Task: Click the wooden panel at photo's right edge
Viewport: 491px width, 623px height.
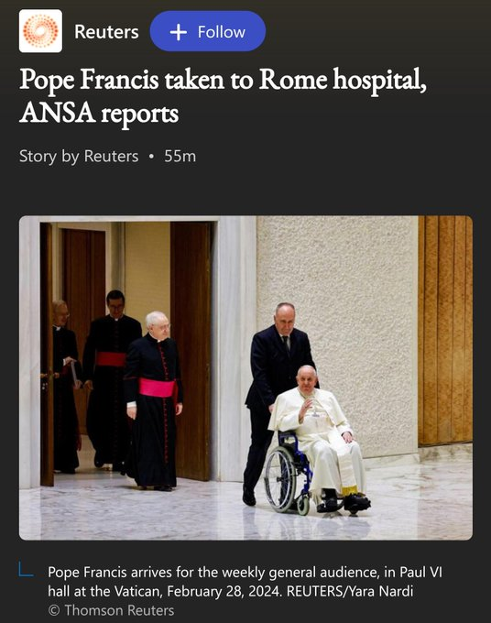Action: click(445, 331)
